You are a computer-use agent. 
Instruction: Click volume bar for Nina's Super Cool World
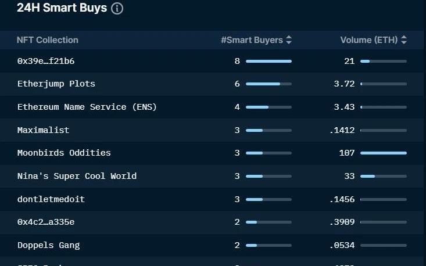pos(384,176)
